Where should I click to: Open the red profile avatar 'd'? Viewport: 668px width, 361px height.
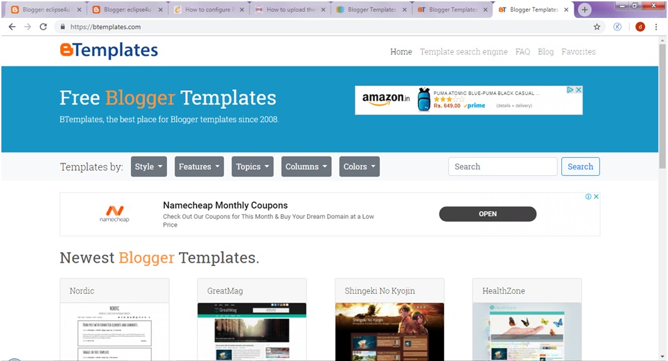(640, 27)
